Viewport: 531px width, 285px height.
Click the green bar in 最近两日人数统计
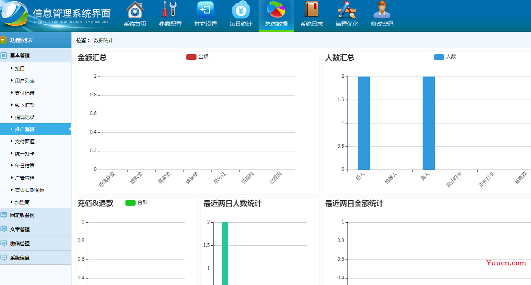225,253
